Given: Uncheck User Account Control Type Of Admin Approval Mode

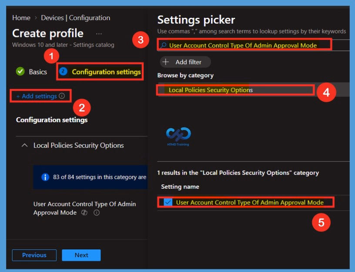Looking at the screenshot, I should point(168,202).
